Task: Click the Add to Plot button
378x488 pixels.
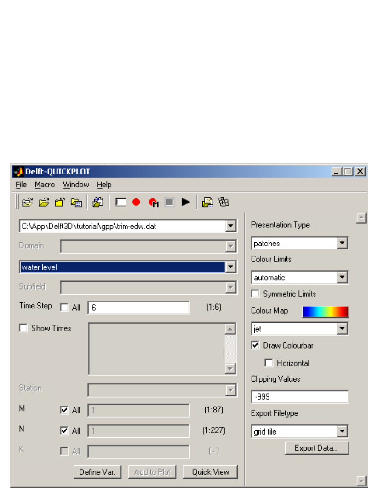Action: click(152, 472)
